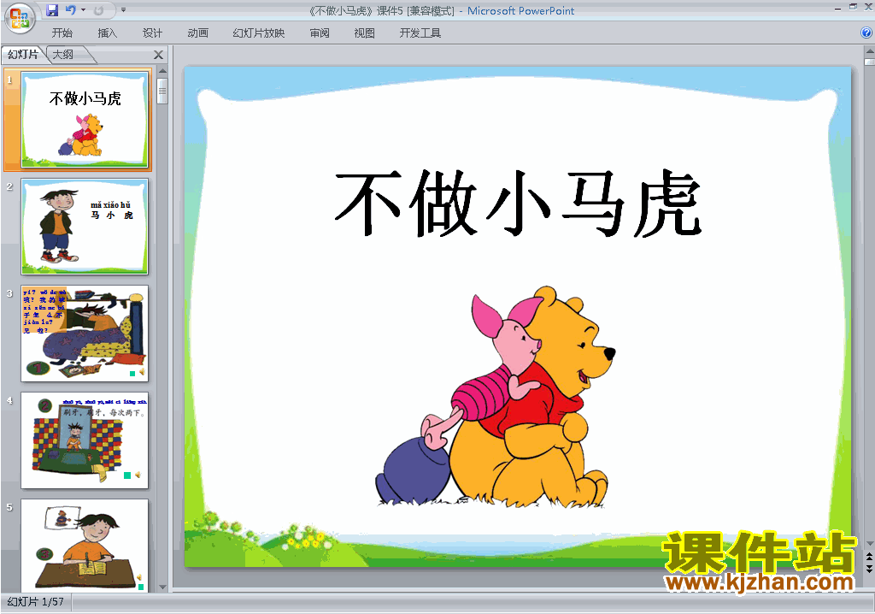Click the blue Help question mark icon
Screen dimensions: 875x614
[x=866, y=33]
